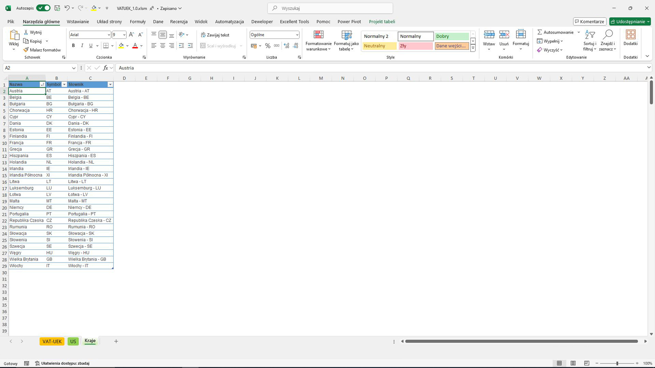Click the Komentarze button
The width and height of the screenshot is (655, 368).
(x=589, y=22)
